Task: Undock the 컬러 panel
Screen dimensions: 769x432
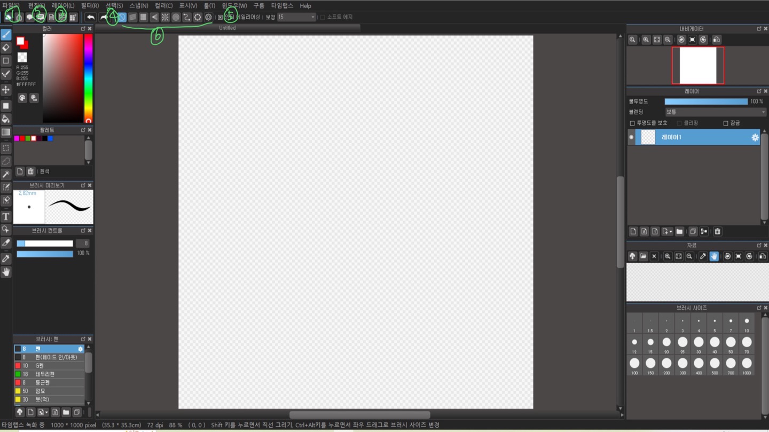Action: point(83,28)
